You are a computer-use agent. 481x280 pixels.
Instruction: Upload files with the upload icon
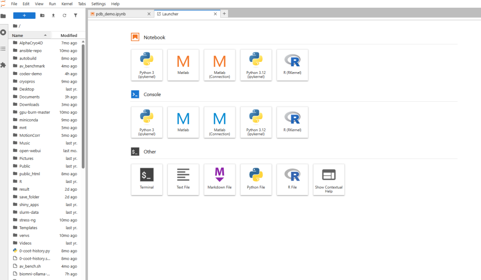53,15
